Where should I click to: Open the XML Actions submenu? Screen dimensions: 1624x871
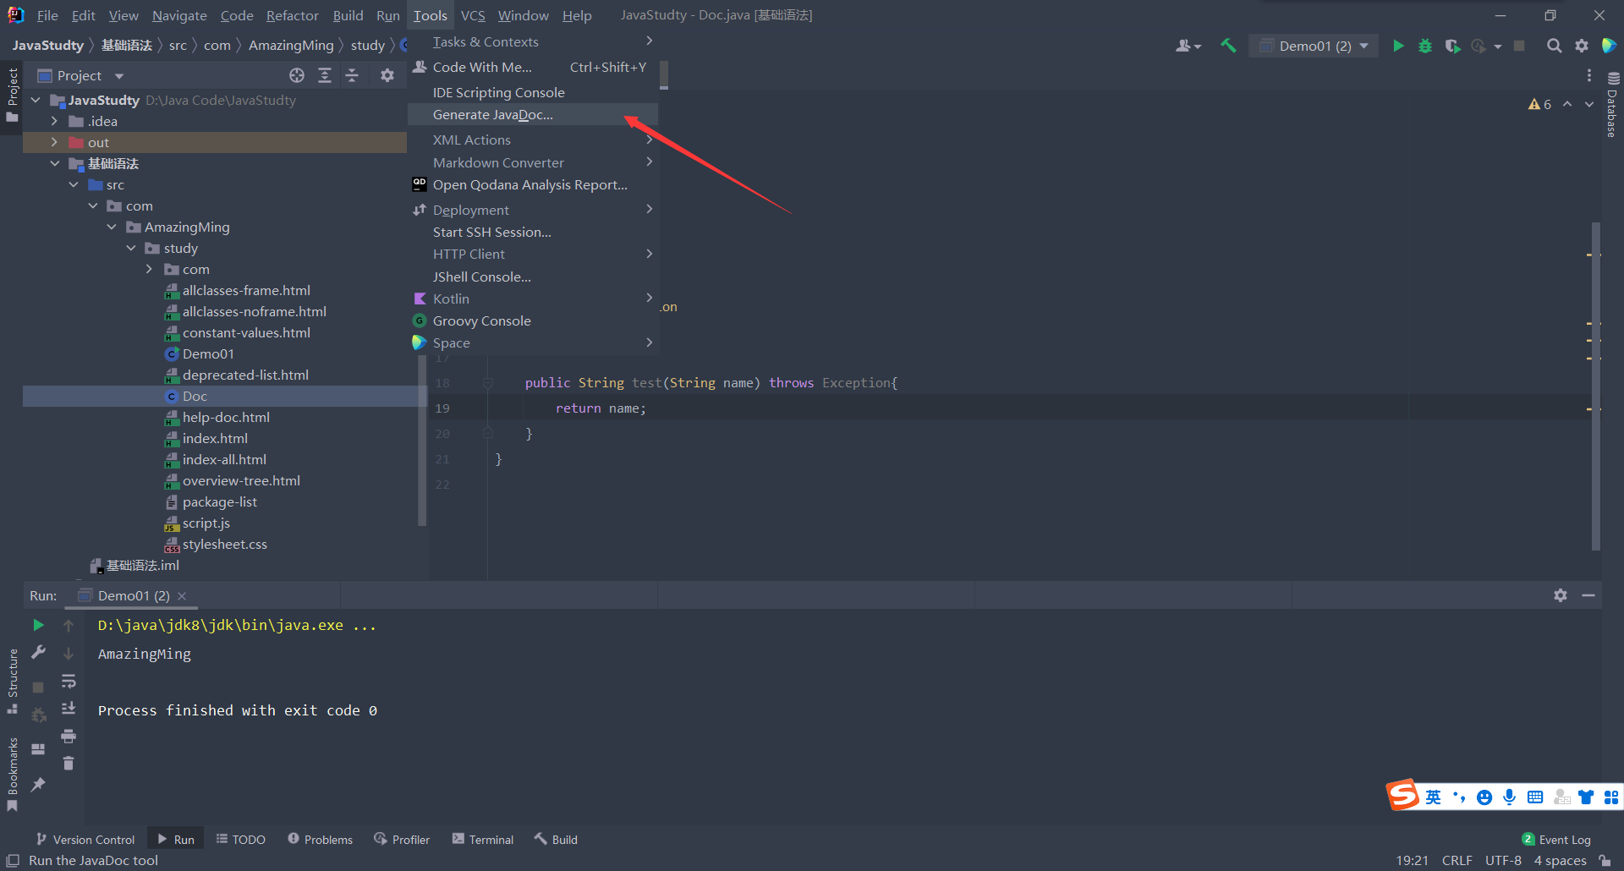pyautogui.click(x=533, y=140)
